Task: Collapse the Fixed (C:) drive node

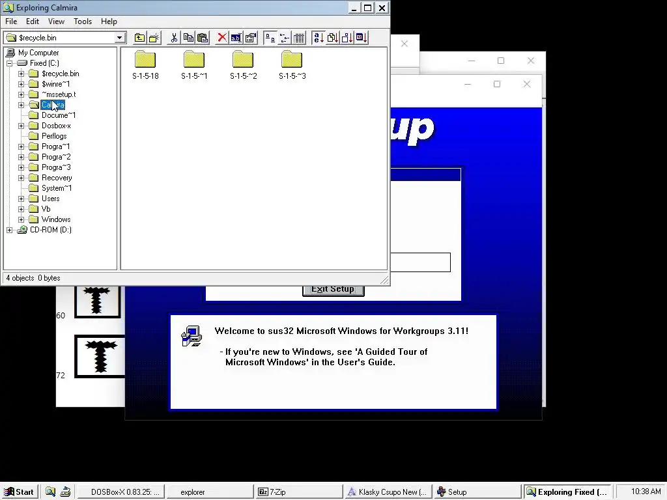Action: pos(9,63)
